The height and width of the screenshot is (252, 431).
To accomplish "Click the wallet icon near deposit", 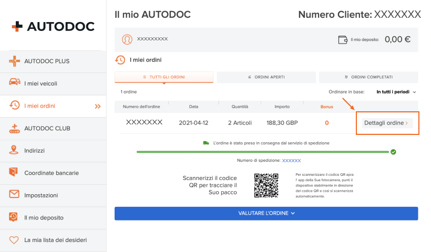I will (343, 39).
